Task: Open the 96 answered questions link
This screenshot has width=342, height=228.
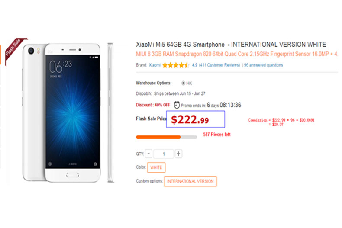Action: pos(264,65)
